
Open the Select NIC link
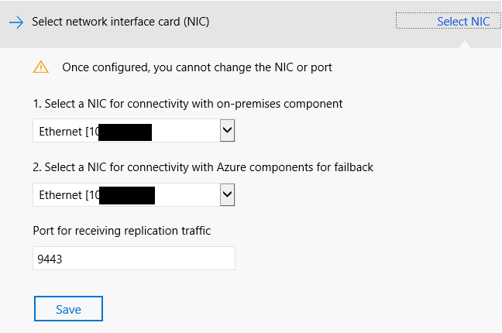(463, 22)
